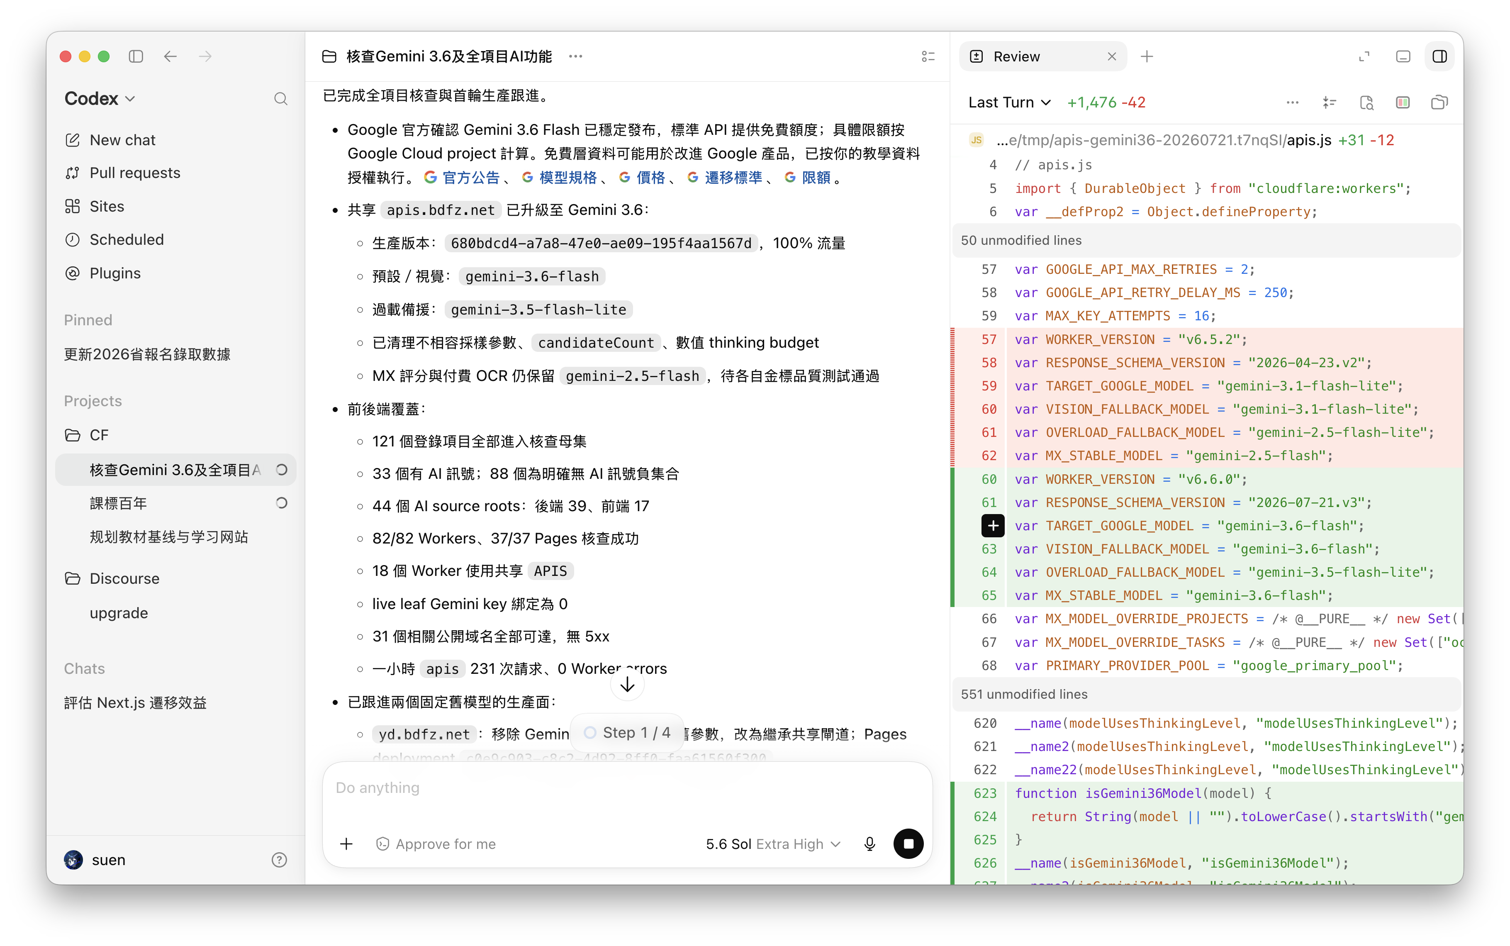1510x946 pixels.
Task: Toggle the task list icon in chat header
Action: click(x=928, y=56)
